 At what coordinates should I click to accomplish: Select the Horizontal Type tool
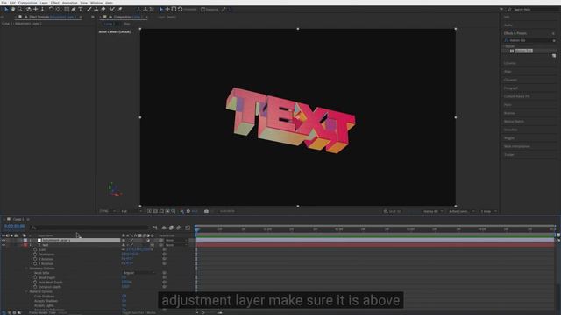coord(81,10)
